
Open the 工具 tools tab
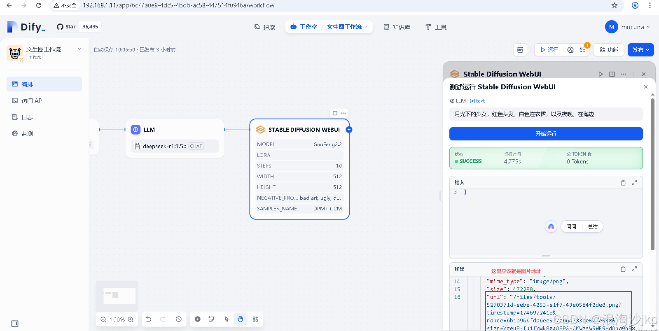click(x=436, y=27)
